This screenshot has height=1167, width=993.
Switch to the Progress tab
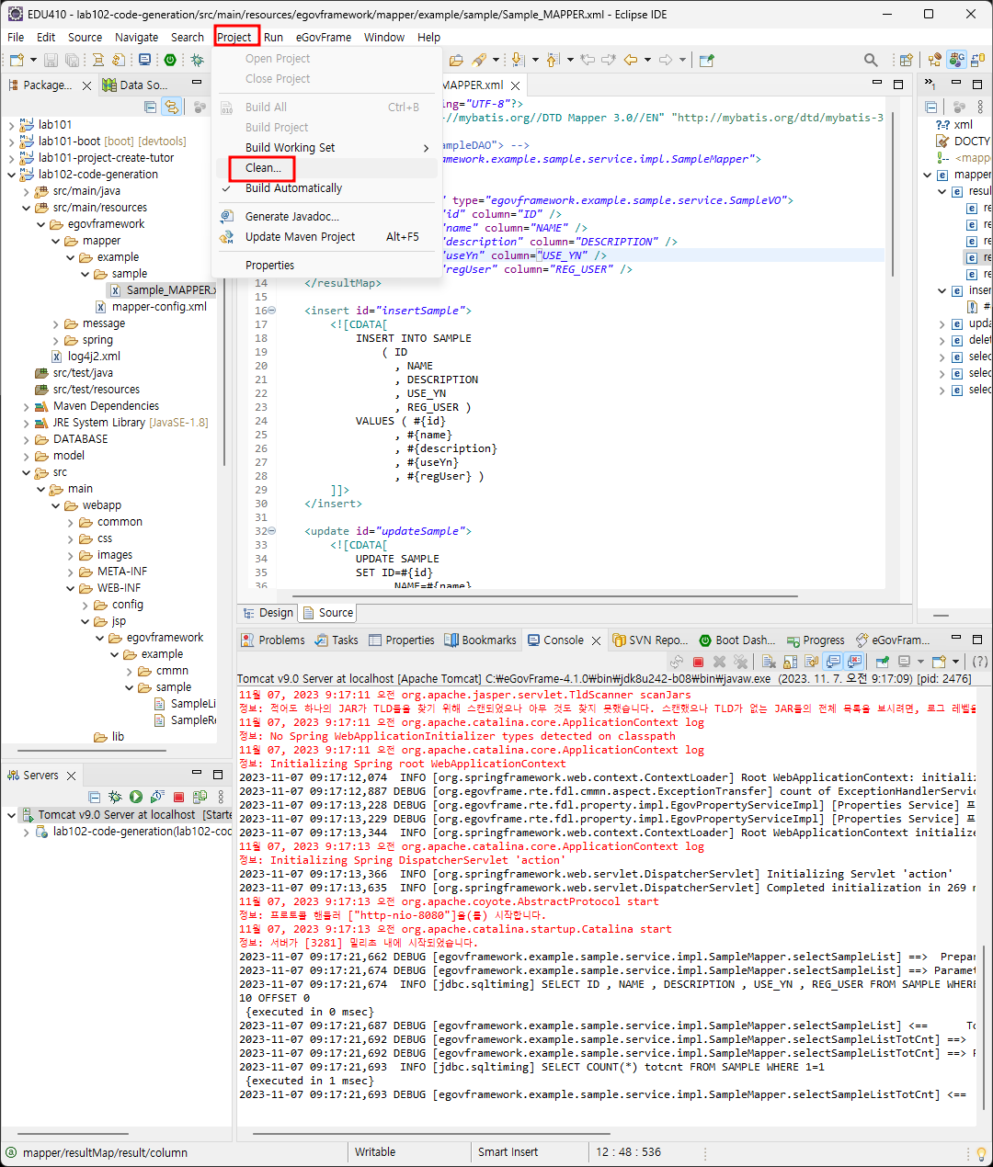816,640
